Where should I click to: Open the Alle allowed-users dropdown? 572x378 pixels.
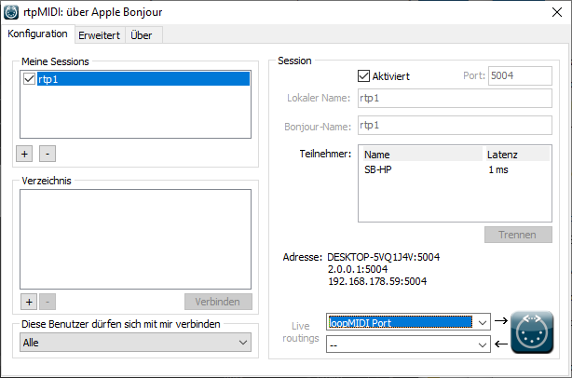point(136,343)
